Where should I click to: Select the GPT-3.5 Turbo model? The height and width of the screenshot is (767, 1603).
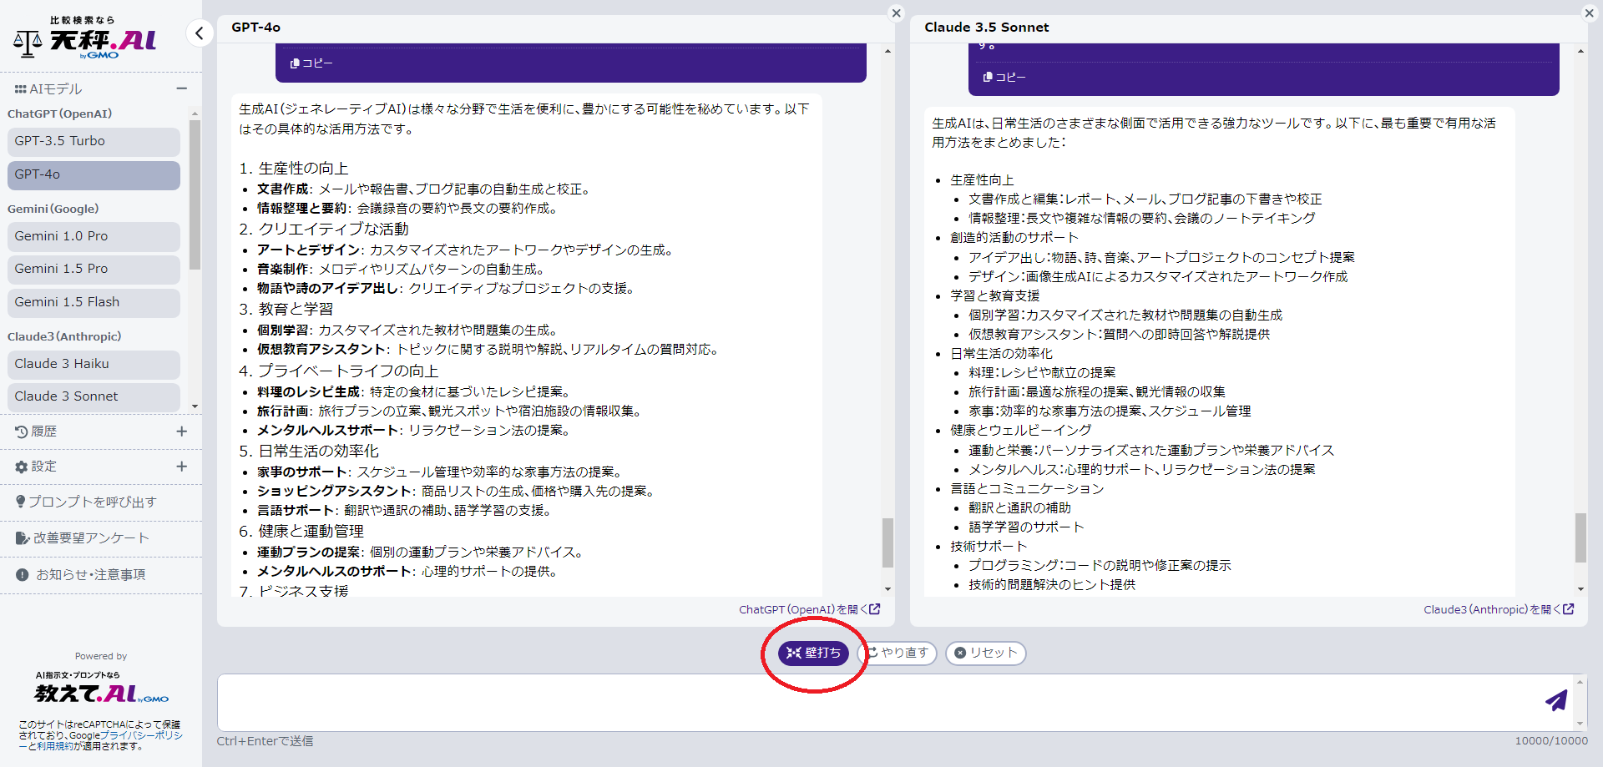tap(94, 141)
